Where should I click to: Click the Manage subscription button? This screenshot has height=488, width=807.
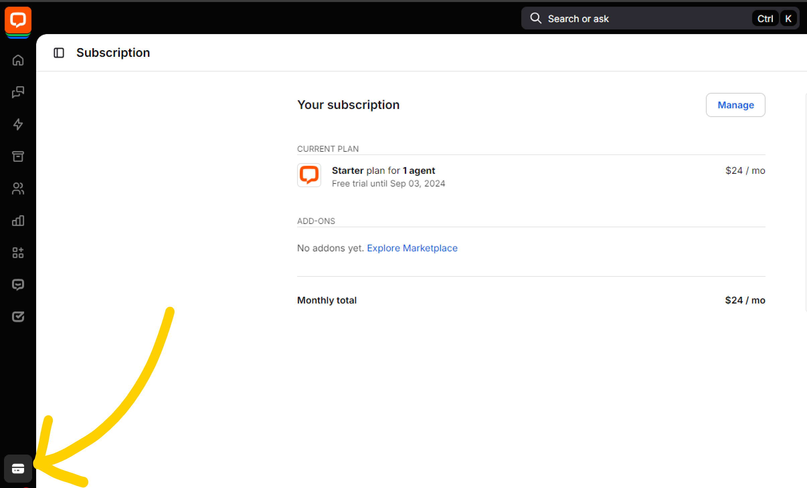pos(735,105)
